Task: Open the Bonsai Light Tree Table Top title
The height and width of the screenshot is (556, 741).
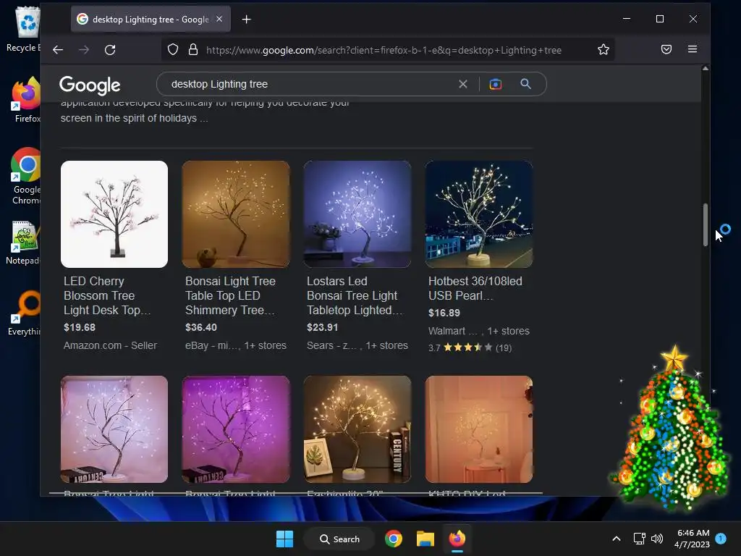Action: 230,295
